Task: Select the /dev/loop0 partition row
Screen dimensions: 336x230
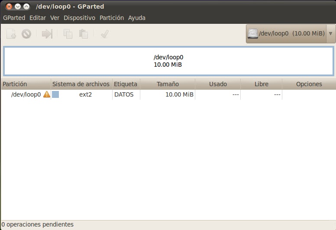Action: tap(168, 94)
